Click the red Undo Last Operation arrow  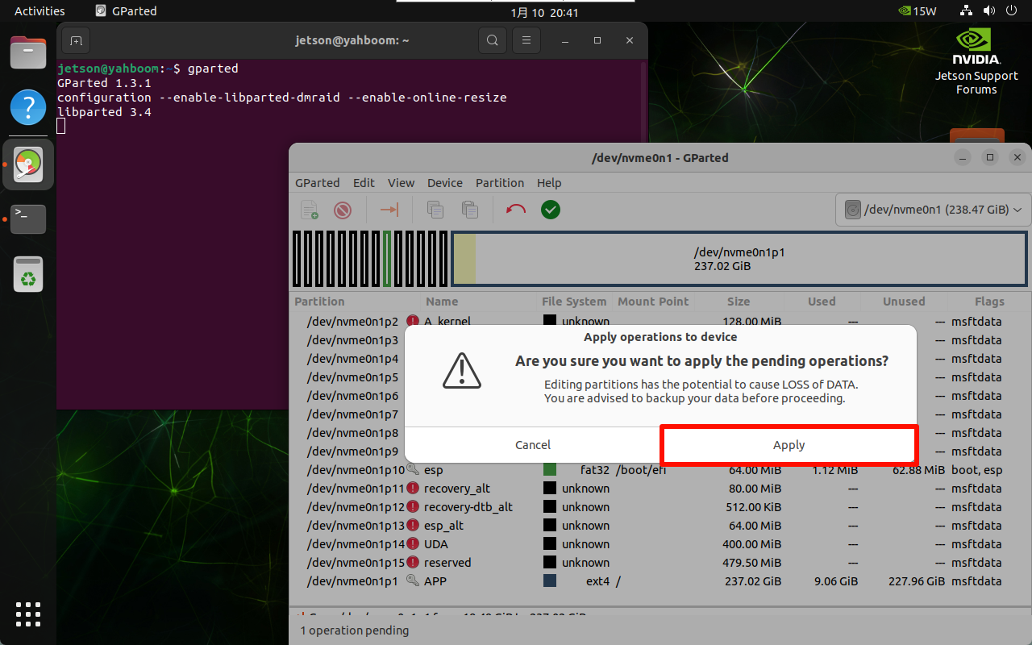tap(516, 210)
